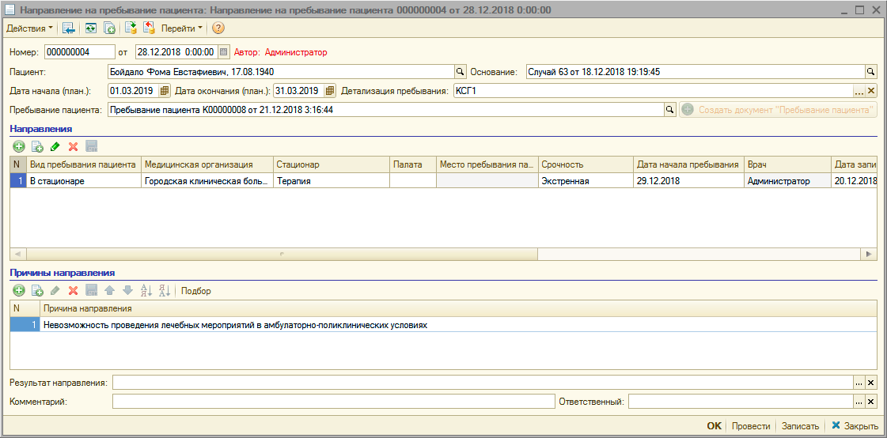
Task: Open the Действия dropdown menu
Action: pos(30,28)
